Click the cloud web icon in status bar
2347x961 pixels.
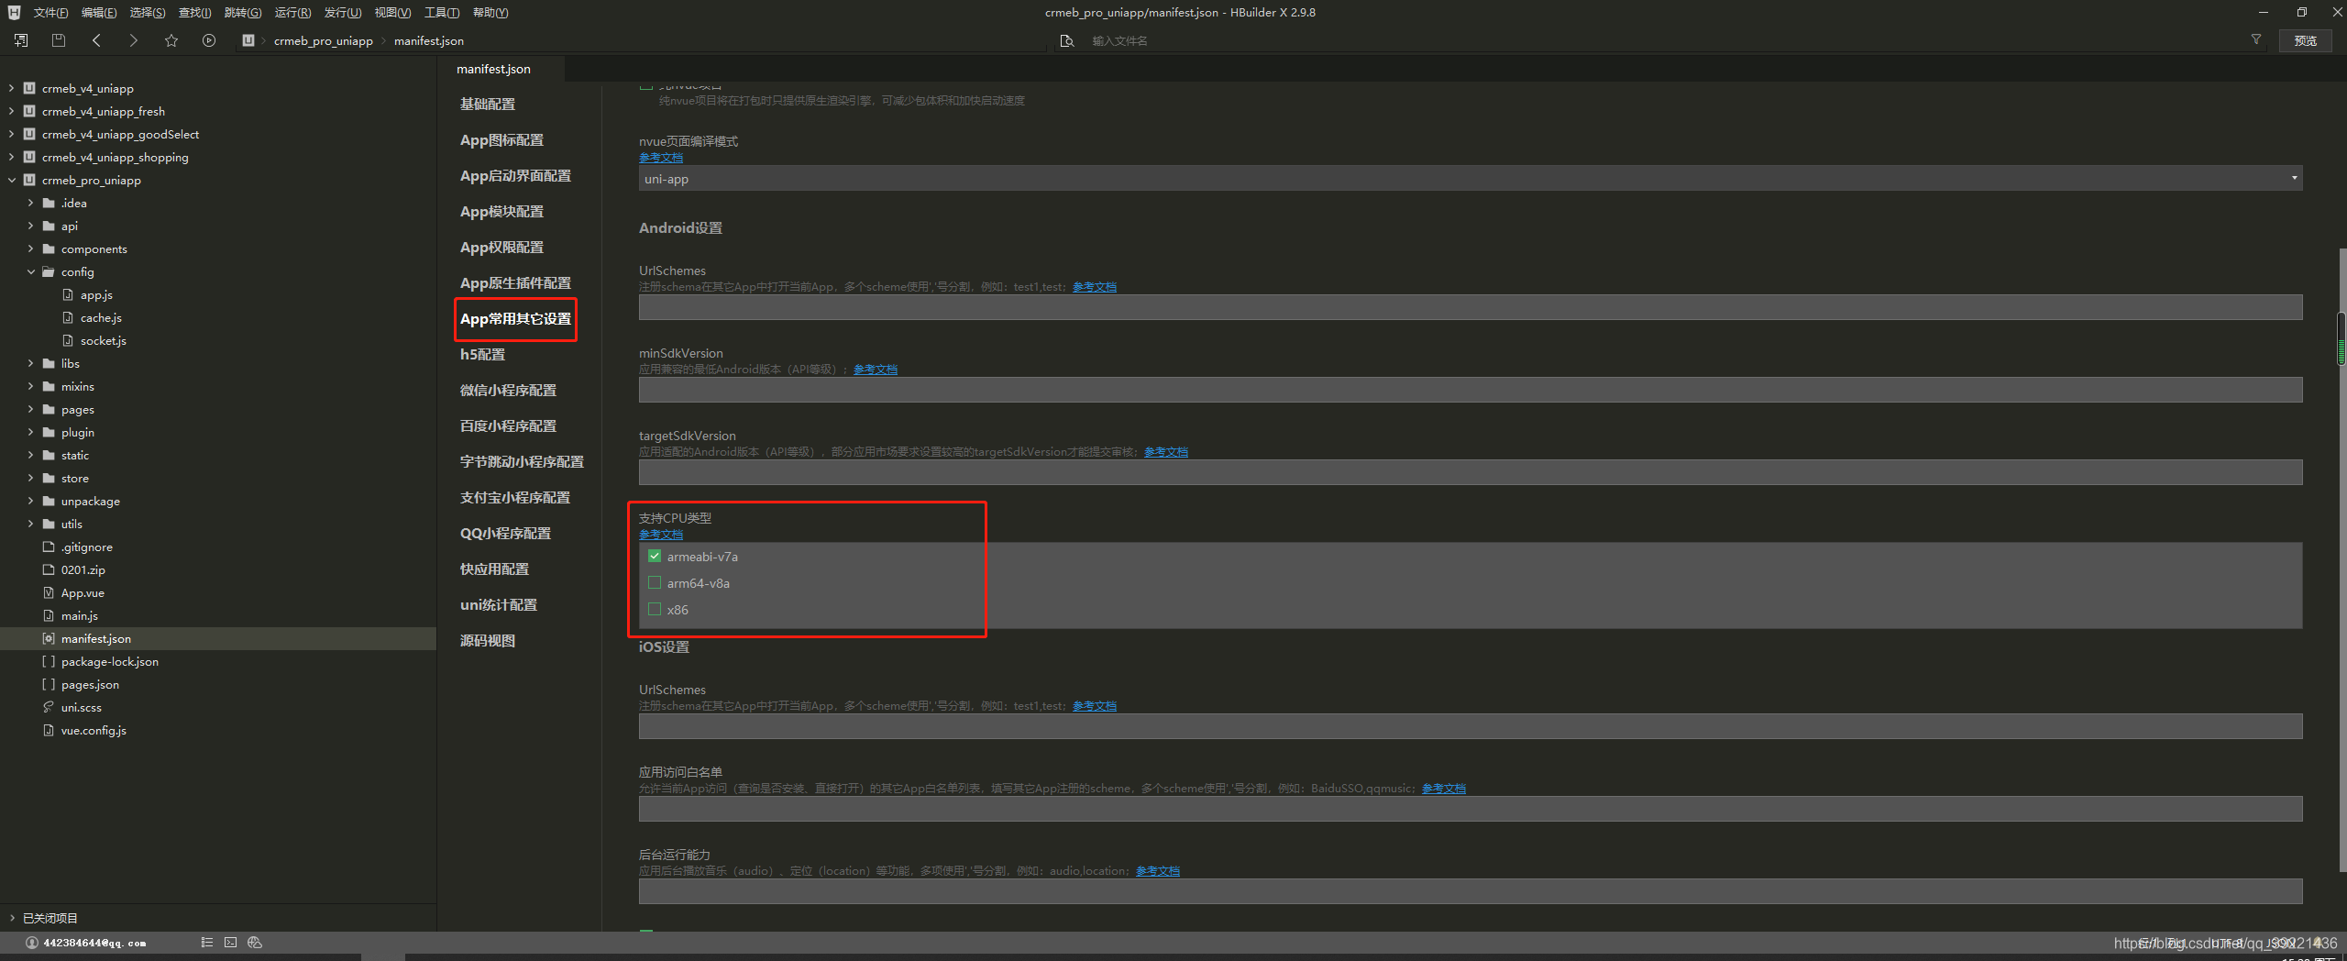pos(255,943)
